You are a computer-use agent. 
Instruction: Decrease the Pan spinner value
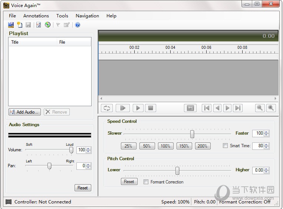[x=88, y=167]
